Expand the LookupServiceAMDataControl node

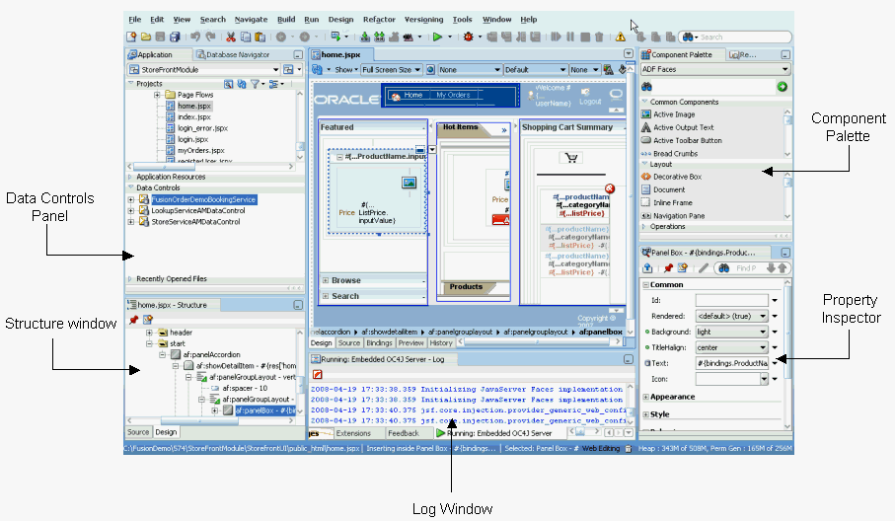pyautogui.click(x=130, y=210)
